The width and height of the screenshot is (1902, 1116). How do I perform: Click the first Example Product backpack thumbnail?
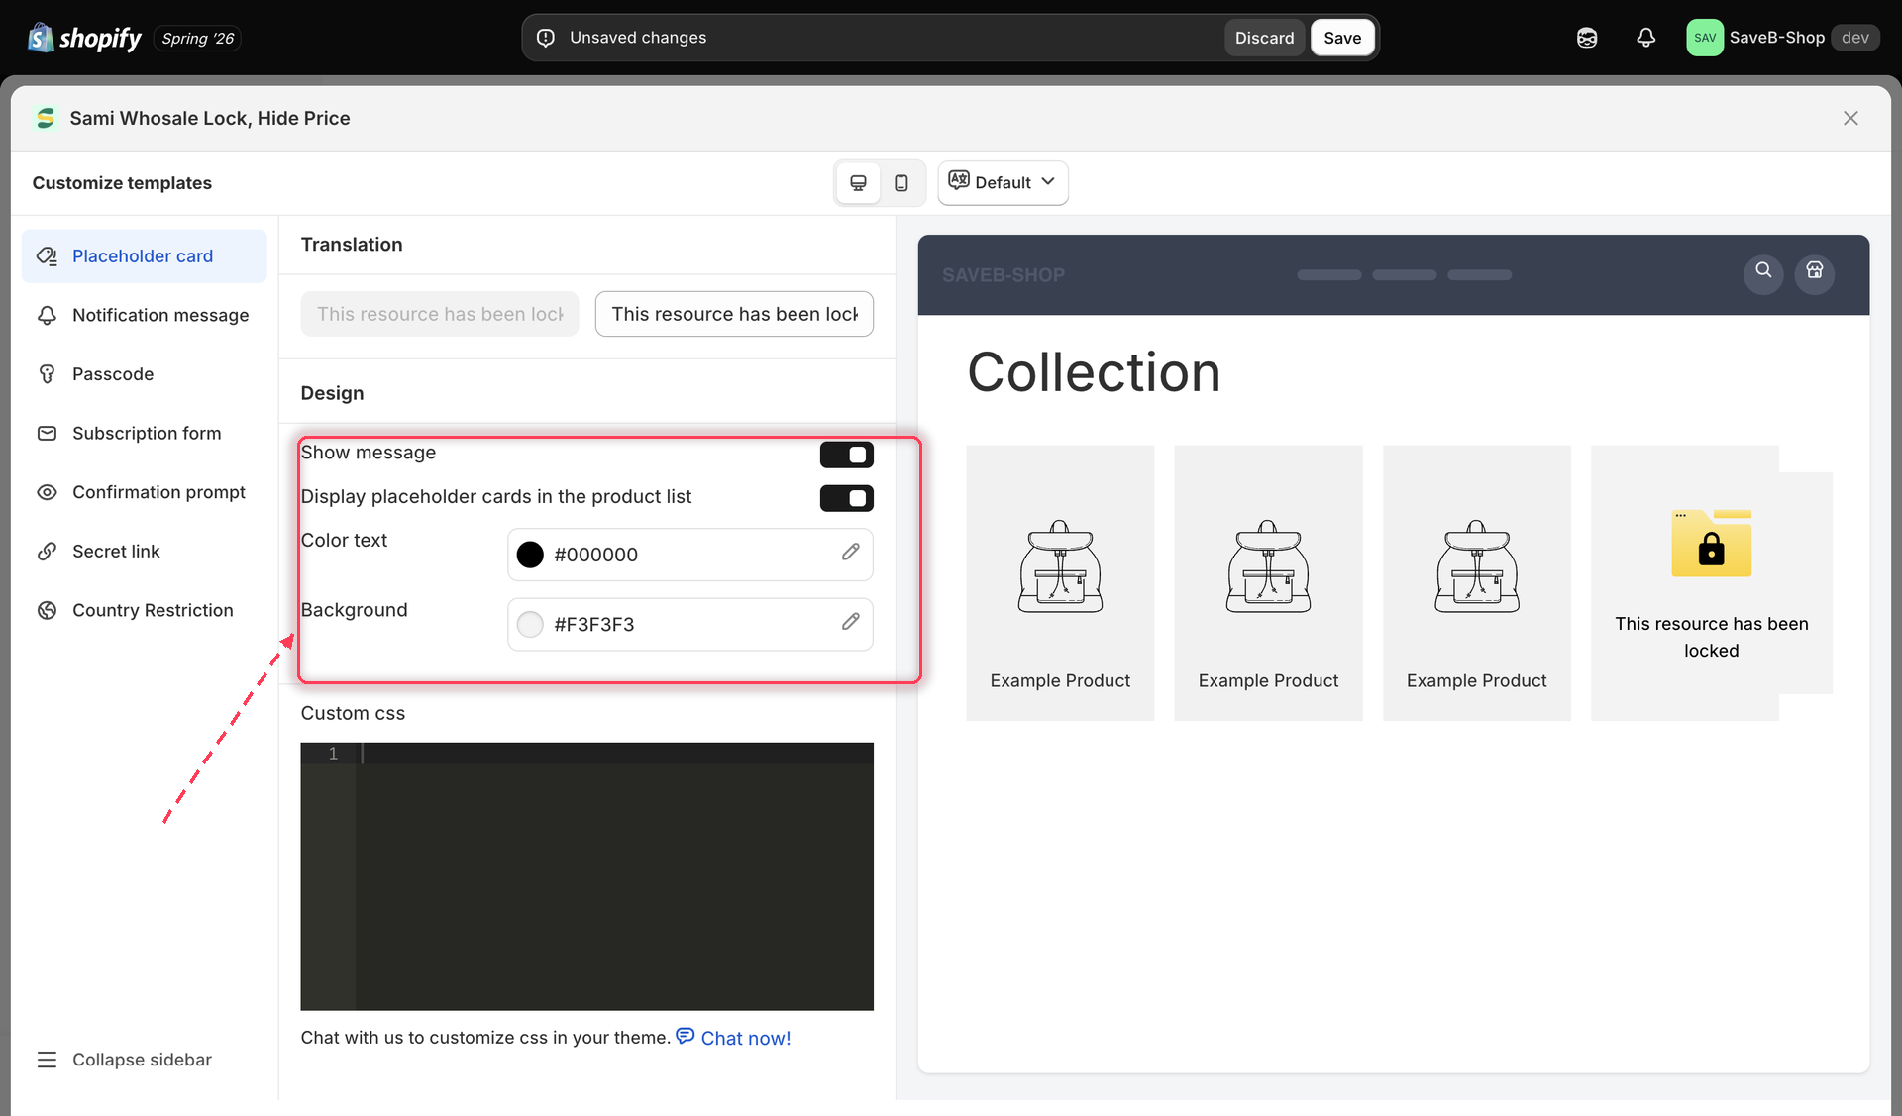click(x=1060, y=566)
